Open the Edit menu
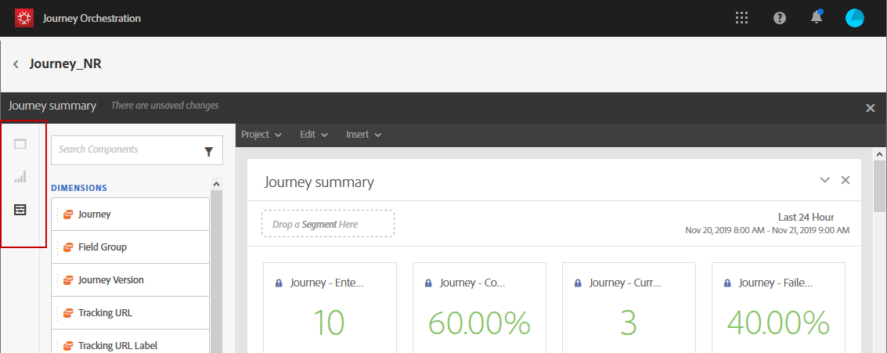 coord(314,135)
